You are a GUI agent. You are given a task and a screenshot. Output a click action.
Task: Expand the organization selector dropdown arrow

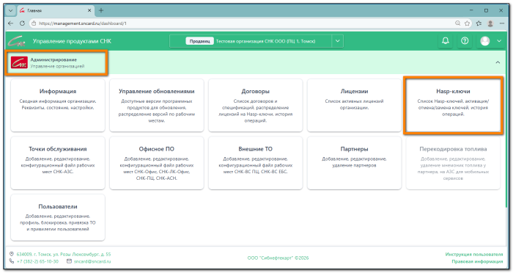pyautogui.click(x=337, y=41)
